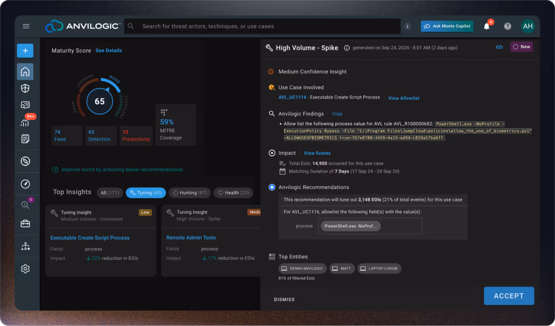Select the Hunting (87) insights filter
Screen dimensions: 555x326
[x=190, y=193]
